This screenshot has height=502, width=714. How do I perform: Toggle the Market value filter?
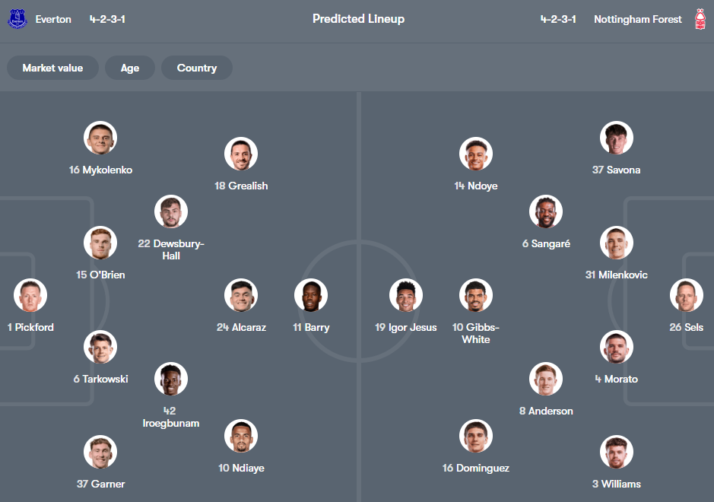pyautogui.click(x=52, y=68)
